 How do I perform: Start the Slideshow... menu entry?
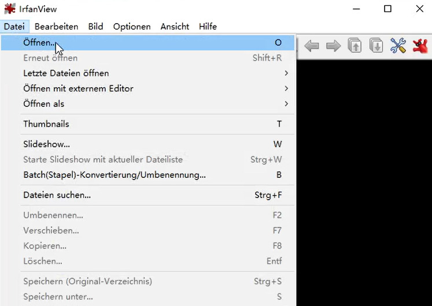tap(46, 144)
